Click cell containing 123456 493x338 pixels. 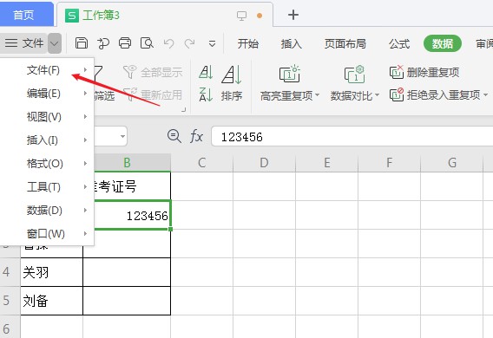click(x=133, y=215)
